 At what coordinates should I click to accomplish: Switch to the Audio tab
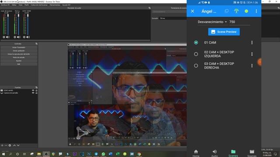coord(214,153)
